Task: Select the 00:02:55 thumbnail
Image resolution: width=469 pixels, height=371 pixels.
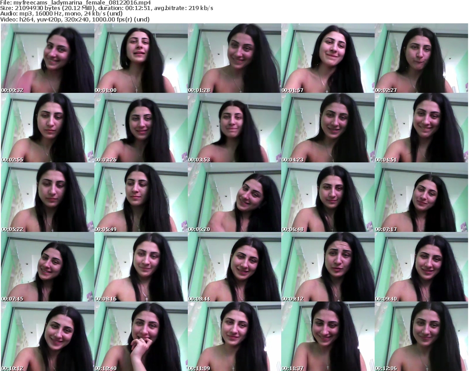Action: pos(47,128)
